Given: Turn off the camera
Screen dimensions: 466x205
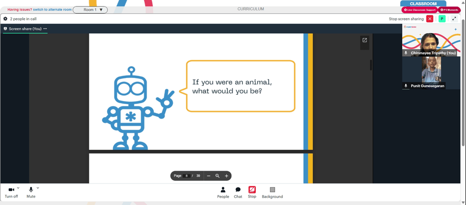Looking at the screenshot, I should click(x=11, y=192).
